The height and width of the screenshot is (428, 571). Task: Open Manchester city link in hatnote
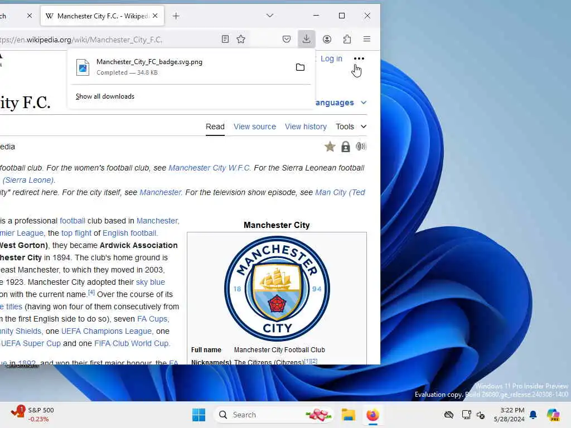(x=160, y=192)
